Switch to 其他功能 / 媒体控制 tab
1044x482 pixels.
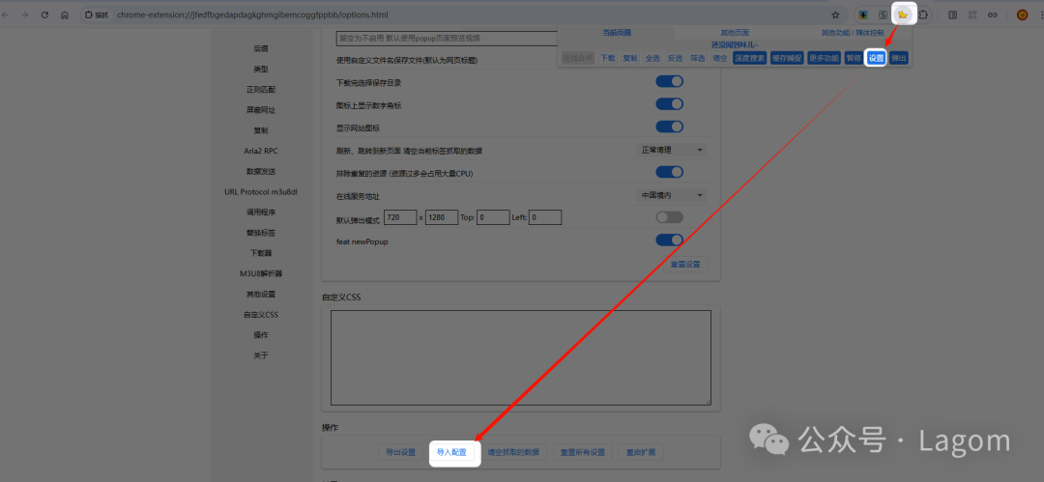click(853, 32)
